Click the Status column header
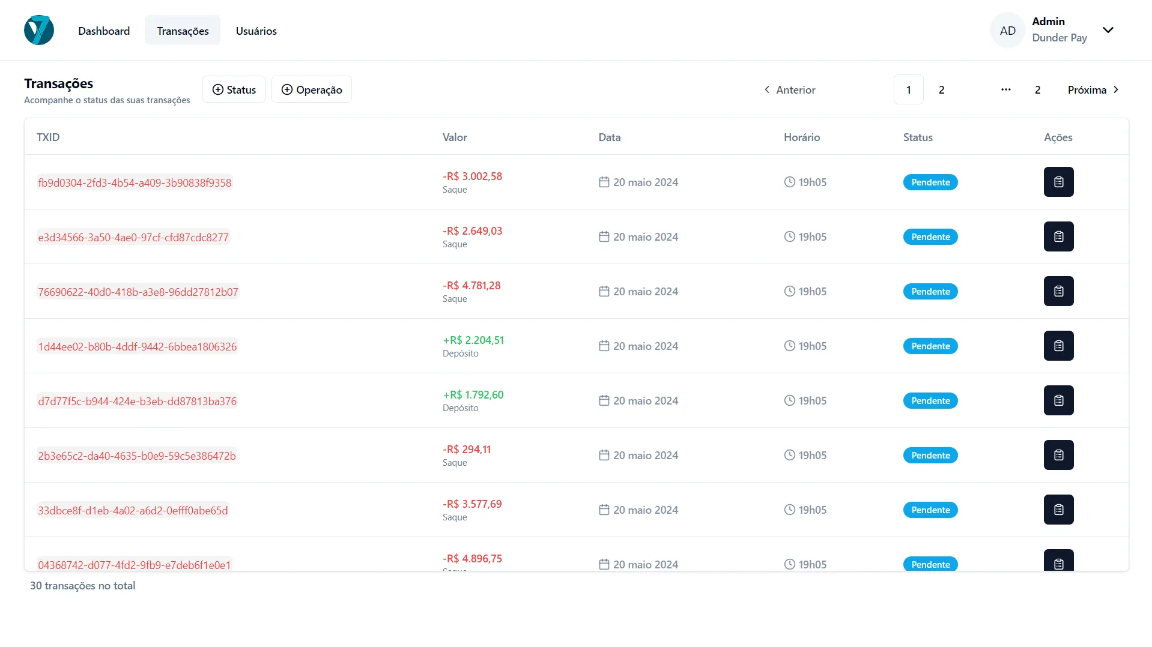Screen dimensions: 1152x647 pyautogui.click(x=918, y=137)
